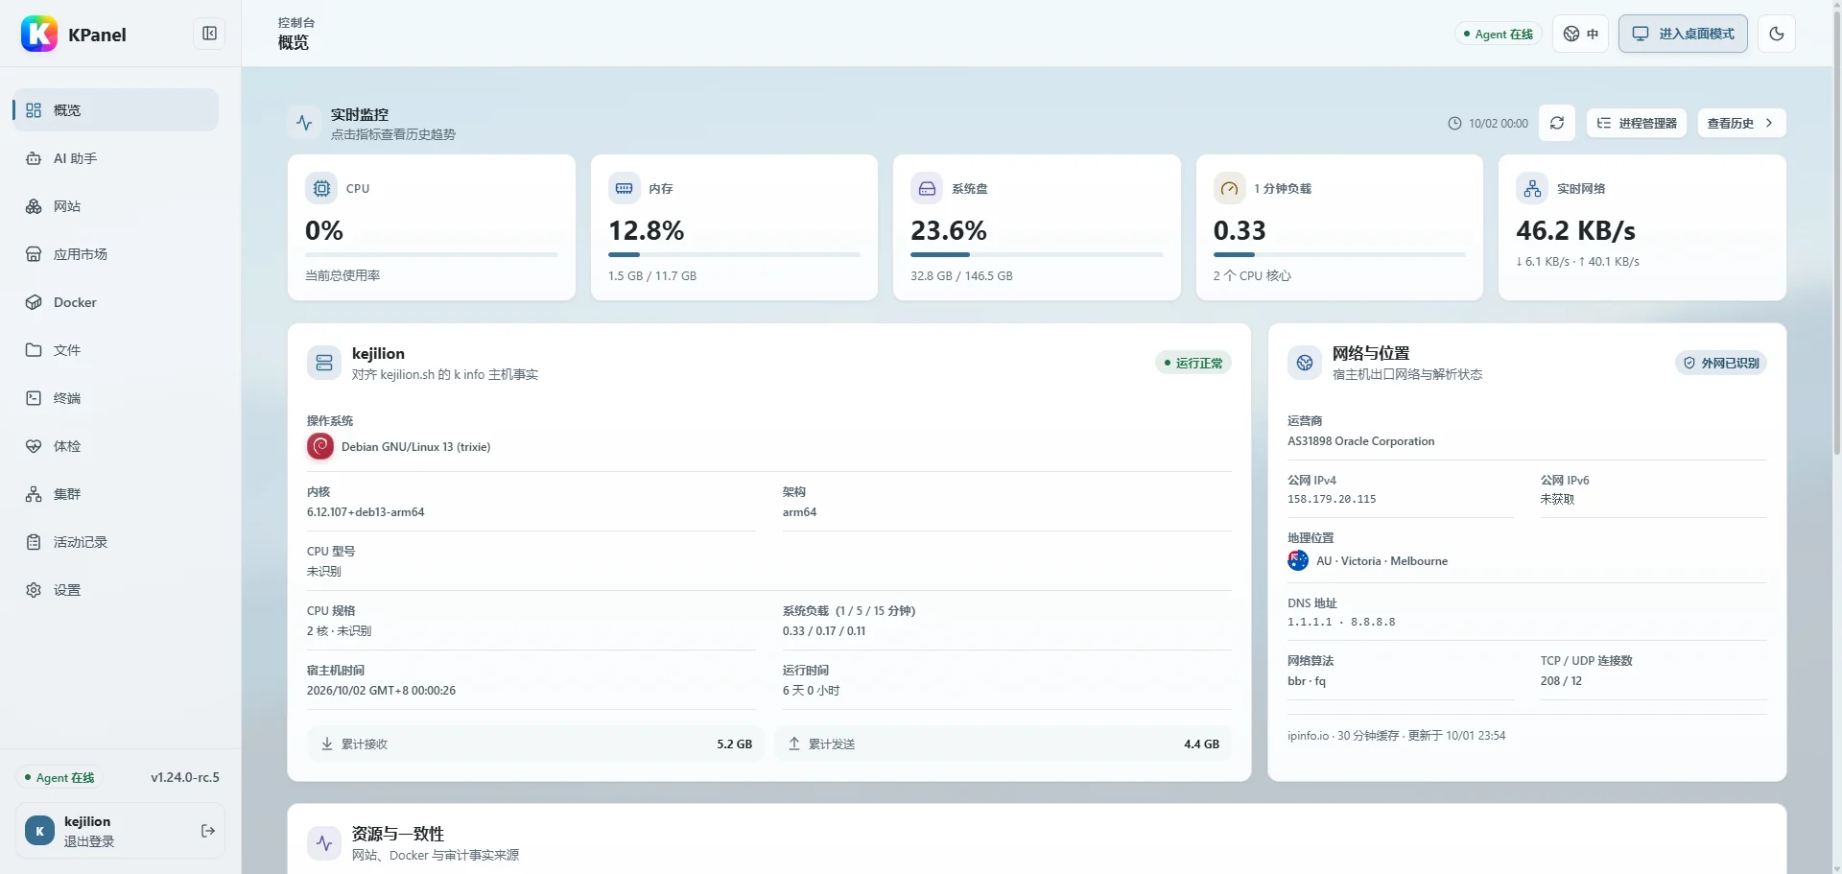Click the 46.2 KB/s network value
The height and width of the screenshot is (874, 1842).
tap(1575, 230)
